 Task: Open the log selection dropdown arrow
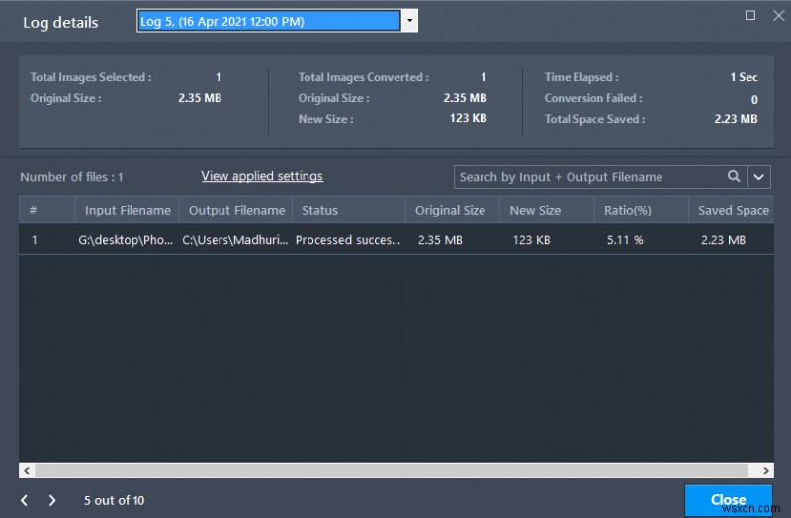409,21
